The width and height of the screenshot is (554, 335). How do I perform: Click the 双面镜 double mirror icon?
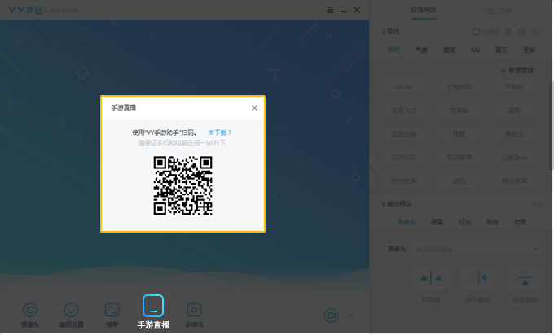431,278
